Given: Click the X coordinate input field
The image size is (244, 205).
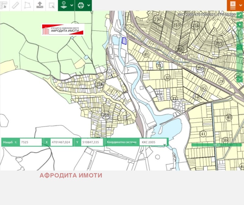Looking at the screenshot, I should point(61,142).
